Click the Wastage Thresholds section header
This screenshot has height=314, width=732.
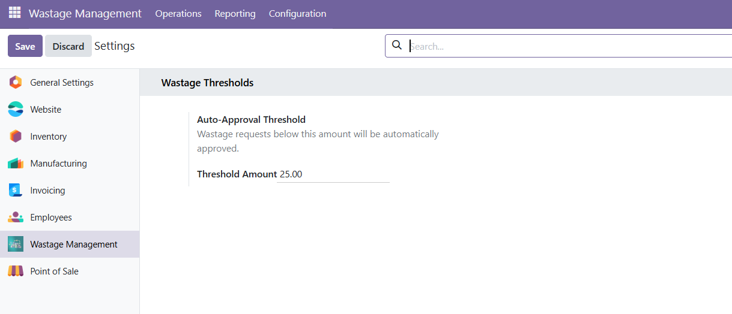[x=207, y=83]
